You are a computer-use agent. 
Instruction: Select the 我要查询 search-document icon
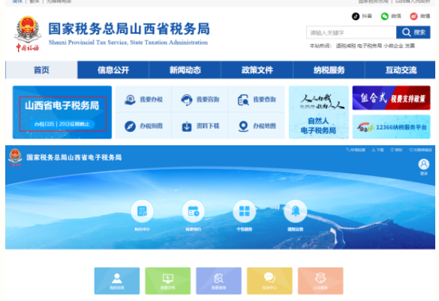[243, 100]
